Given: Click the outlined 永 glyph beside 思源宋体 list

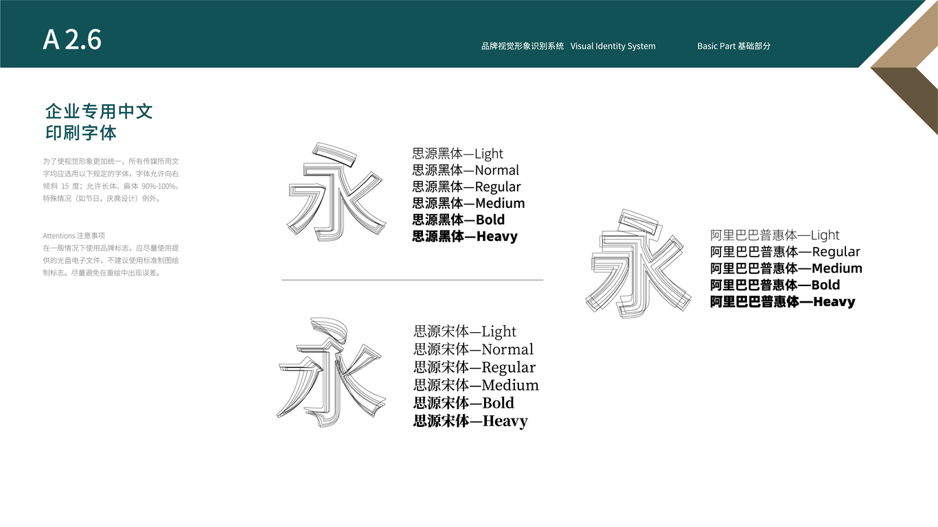Looking at the screenshot, I should point(330,373).
